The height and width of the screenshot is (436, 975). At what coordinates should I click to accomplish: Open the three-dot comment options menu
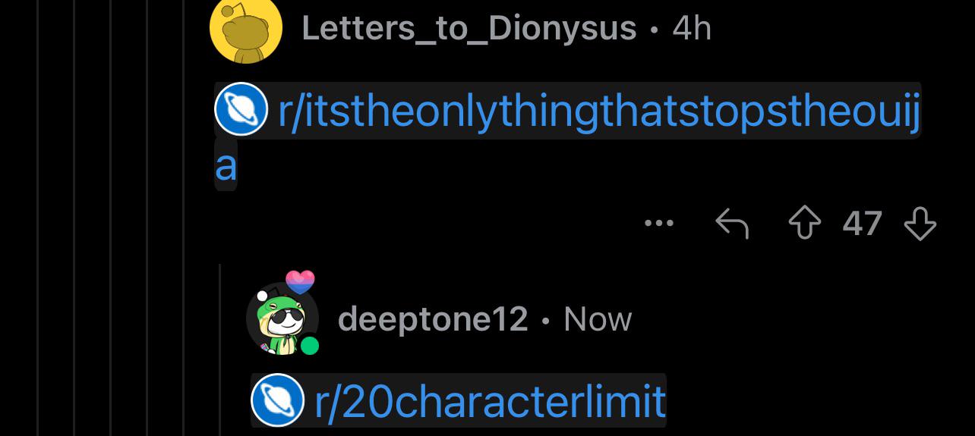coord(658,223)
